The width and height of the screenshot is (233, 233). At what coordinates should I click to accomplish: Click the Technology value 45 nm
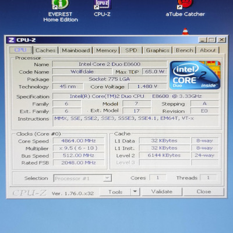[x=68, y=86]
